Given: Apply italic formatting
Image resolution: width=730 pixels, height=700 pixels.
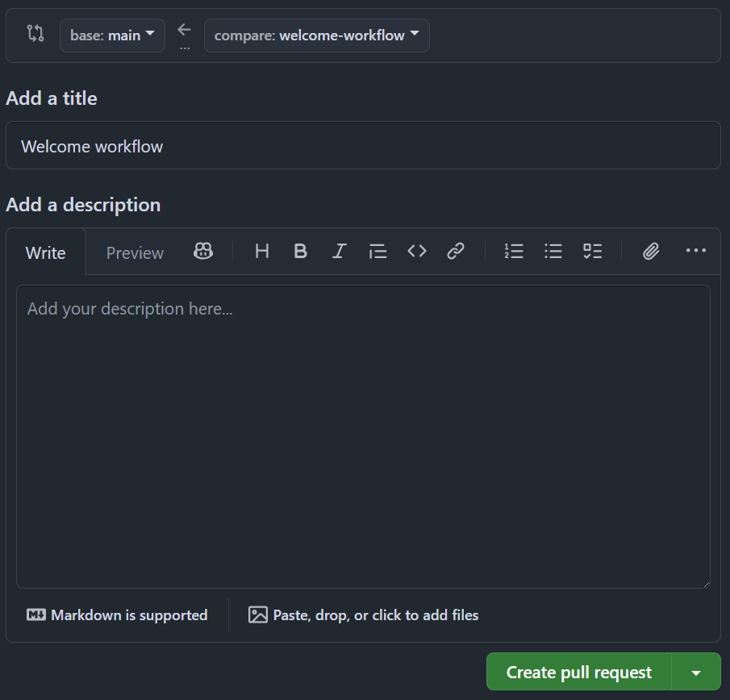Looking at the screenshot, I should [x=339, y=252].
